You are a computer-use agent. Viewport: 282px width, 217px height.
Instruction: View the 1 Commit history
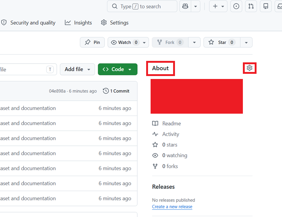click(116, 91)
